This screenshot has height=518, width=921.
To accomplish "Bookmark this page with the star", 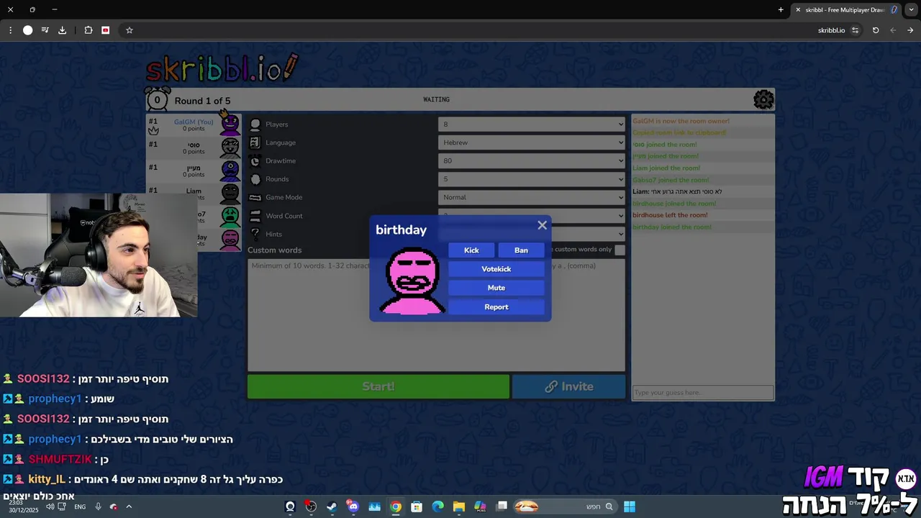I will pyautogui.click(x=130, y=30).
